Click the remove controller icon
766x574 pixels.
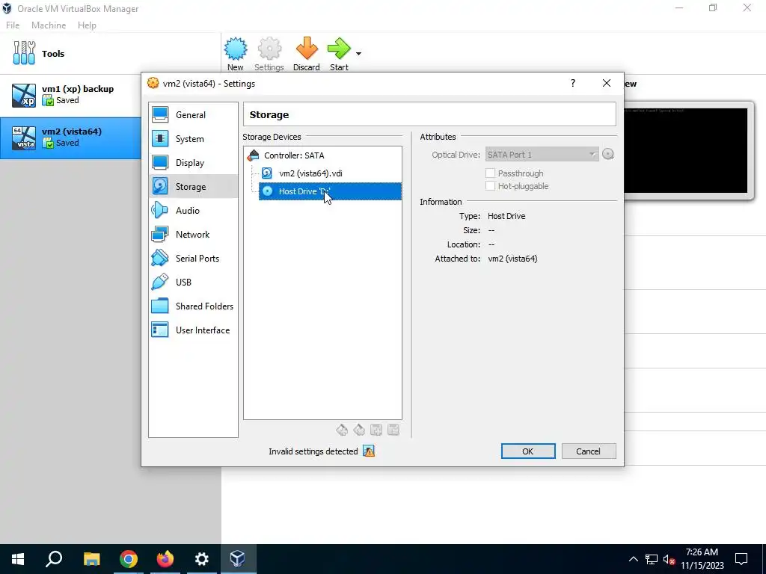click(x=359, y=430)
